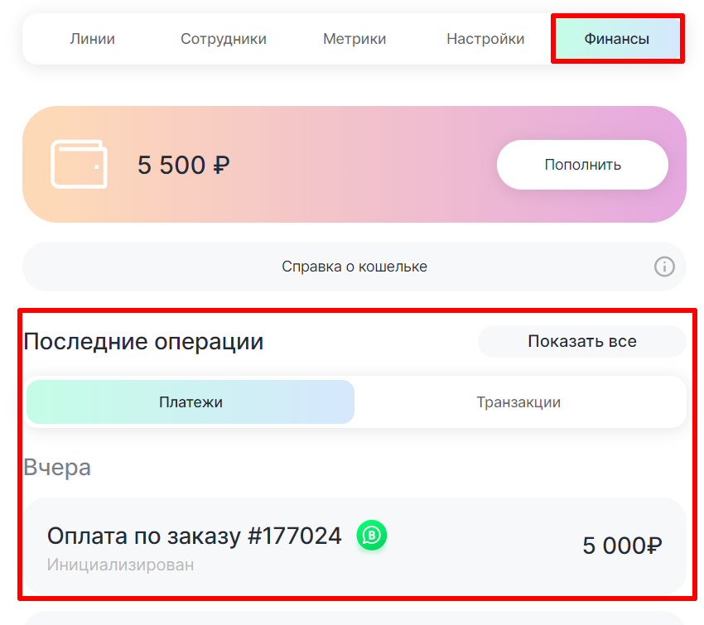Select the Финансы tab

[x=617, y=39]
